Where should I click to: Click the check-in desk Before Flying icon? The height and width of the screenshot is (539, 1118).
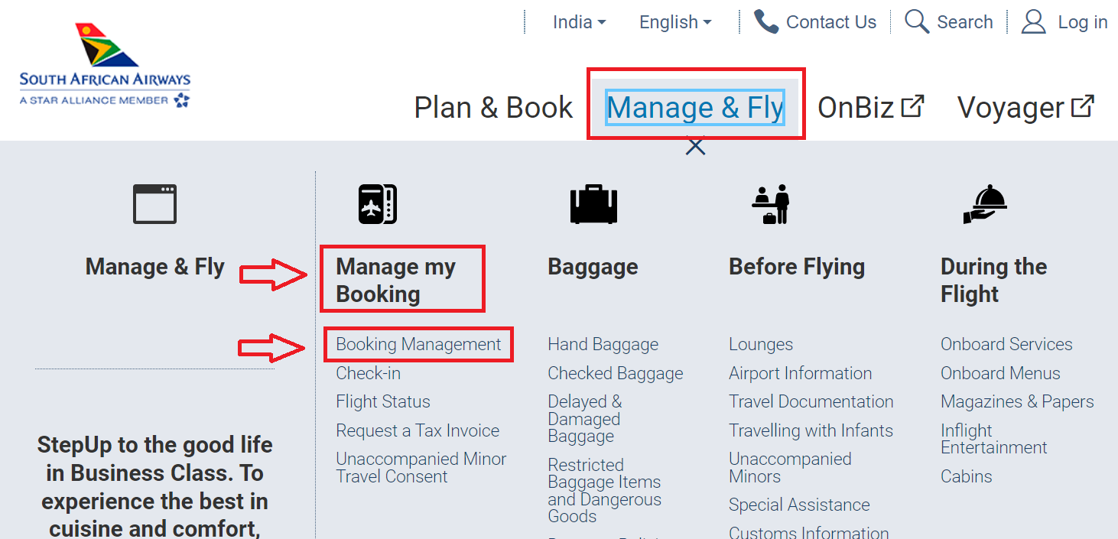pos(772,204)
